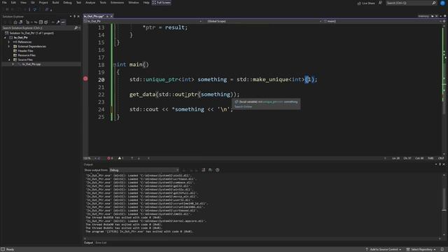Toggle word wrap in the Output toolbar
The image size is (448, 252).
tap(210, 170)
